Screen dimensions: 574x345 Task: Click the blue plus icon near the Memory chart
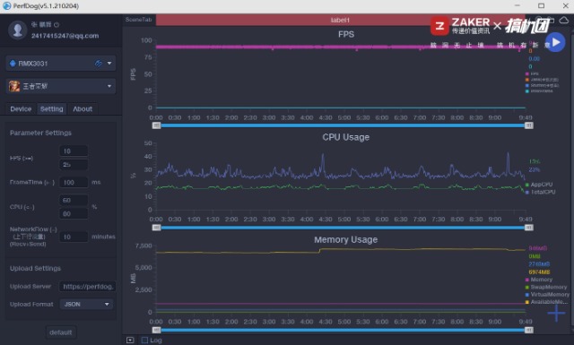[556, 313]
